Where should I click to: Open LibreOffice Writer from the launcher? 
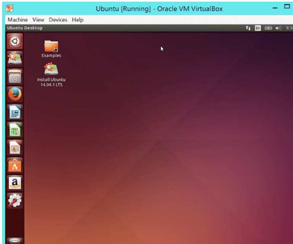click(x=15, y=112)
